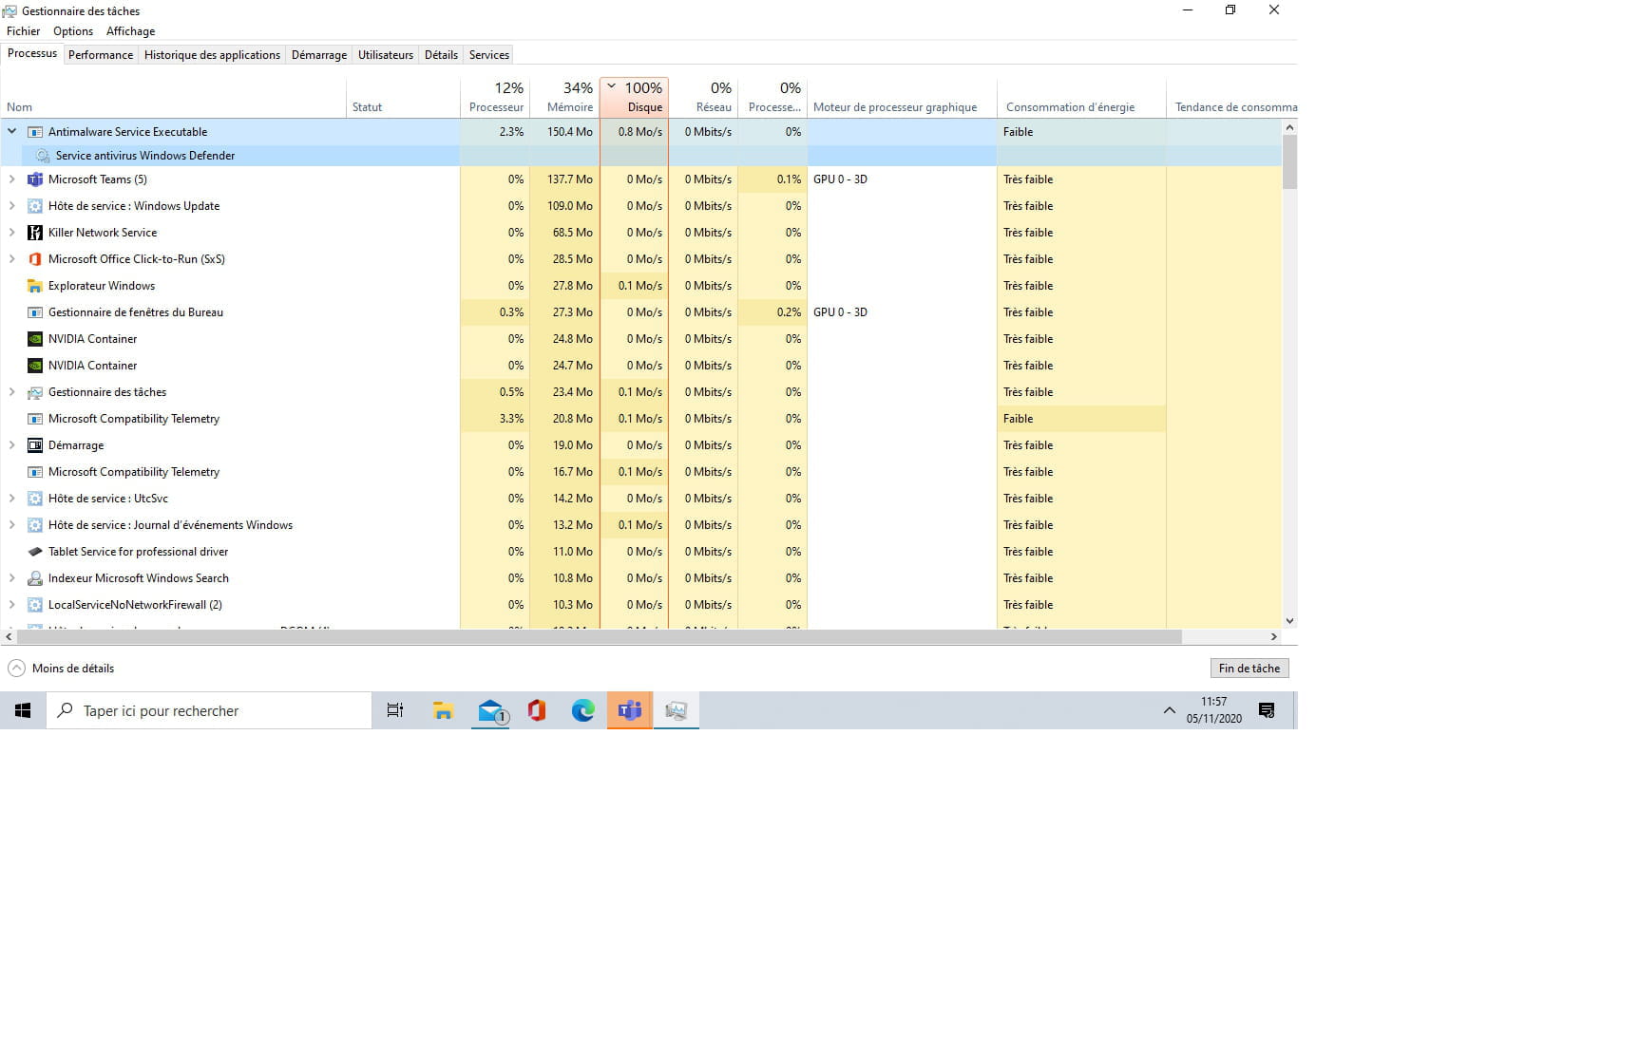The width and height of the screenshot is (1640, 1037).
Task: Sort by the Nom column header
Action: [174, 98]
